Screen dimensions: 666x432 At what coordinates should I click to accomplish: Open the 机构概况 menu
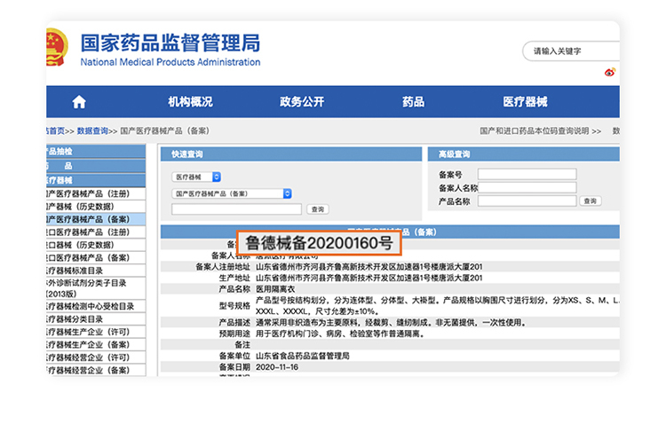tap(190, 102)
